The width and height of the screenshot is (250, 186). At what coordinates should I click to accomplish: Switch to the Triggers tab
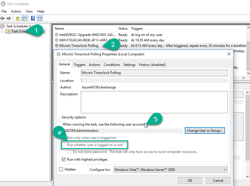(79, 65)
